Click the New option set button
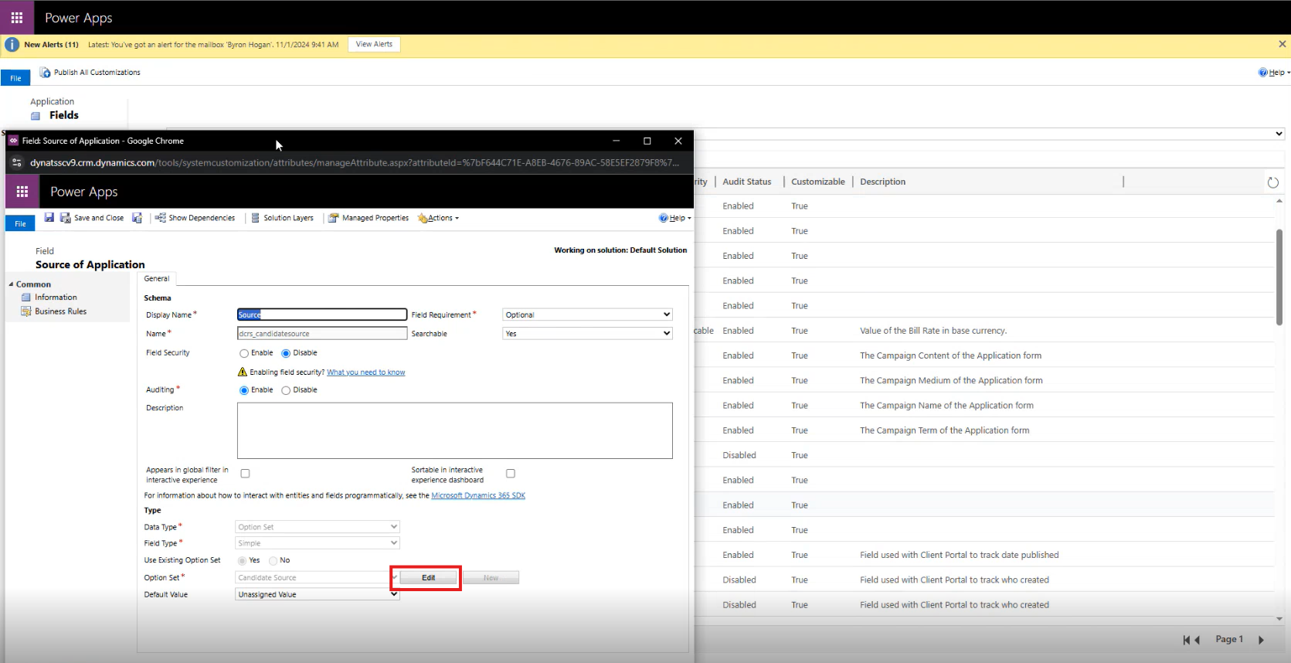The height and width of the screenshot is (663, 1291). [x=491, y=578]
